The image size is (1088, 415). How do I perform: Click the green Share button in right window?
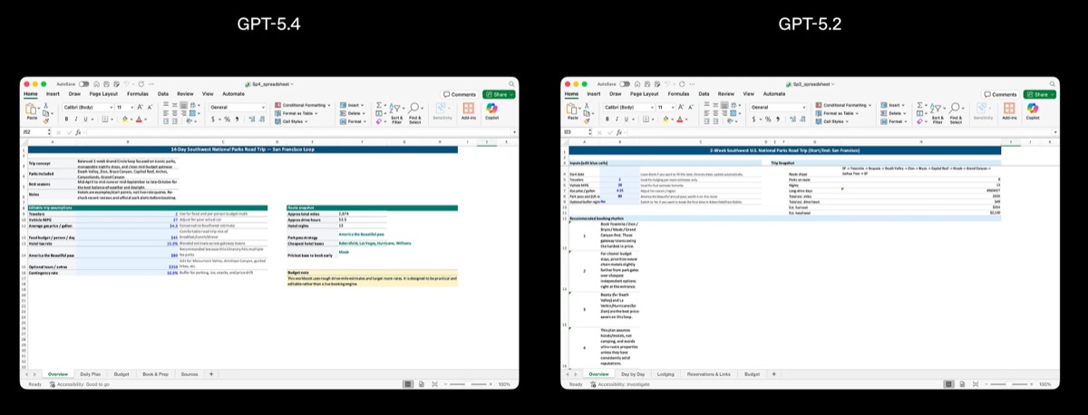(1040, 94)
